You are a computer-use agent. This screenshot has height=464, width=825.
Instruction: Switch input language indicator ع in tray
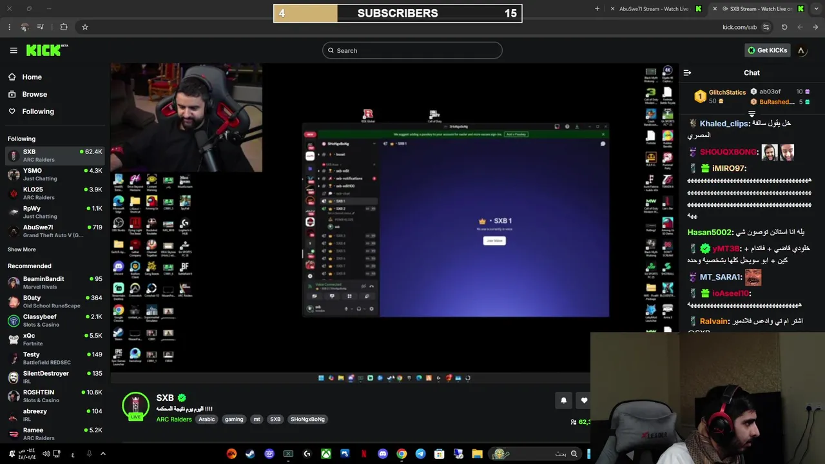pyautogui.click(x=73, y=454)
